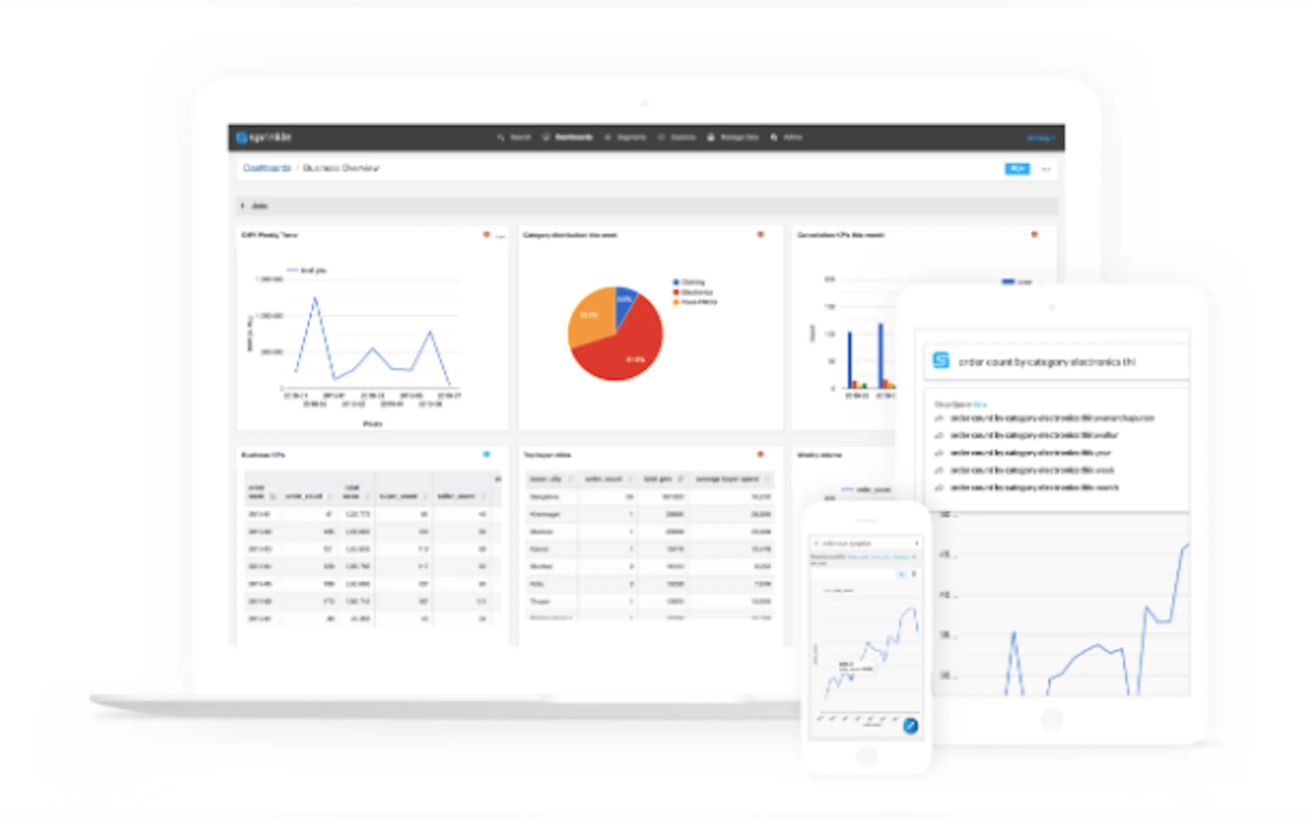Click the Sprinkle icon in tablet search bar
Screen dimensions: 1311x819
(x=941, y=360)
